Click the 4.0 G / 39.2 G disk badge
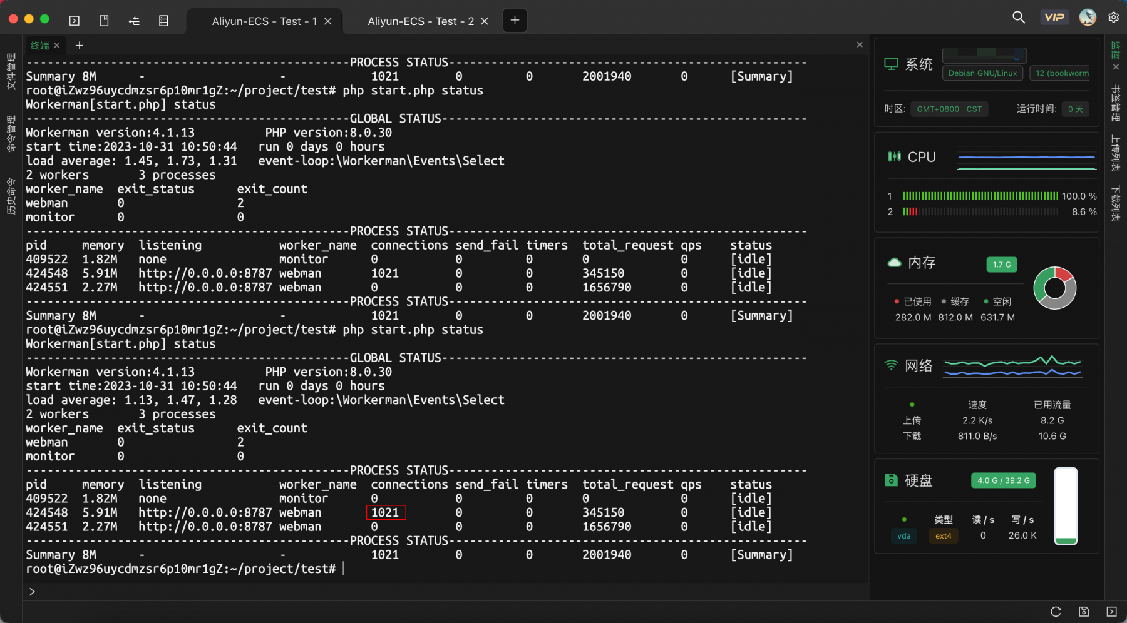This screenshot has width=1127, height=623. click(1004, 480)
